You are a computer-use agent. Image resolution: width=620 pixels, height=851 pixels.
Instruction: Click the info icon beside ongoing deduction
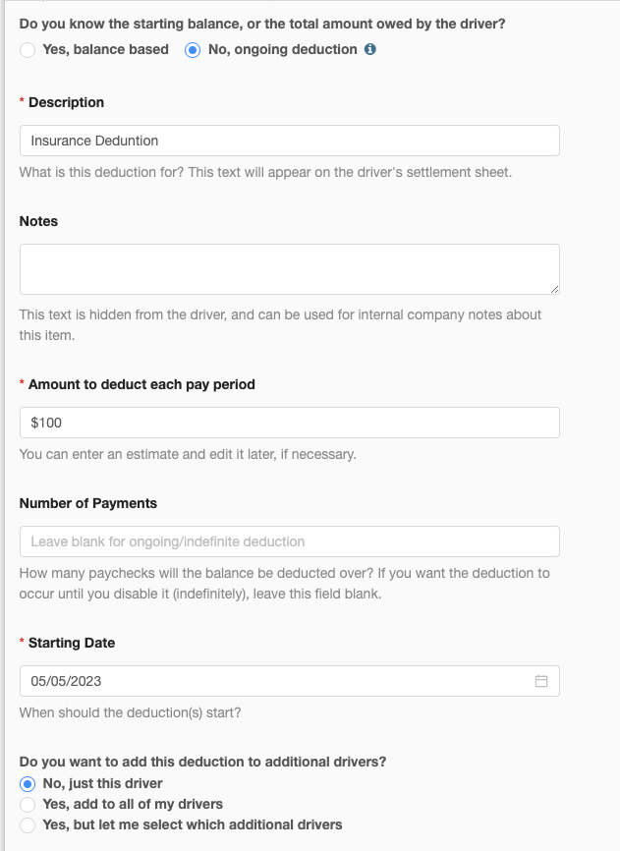pos(370,49)
